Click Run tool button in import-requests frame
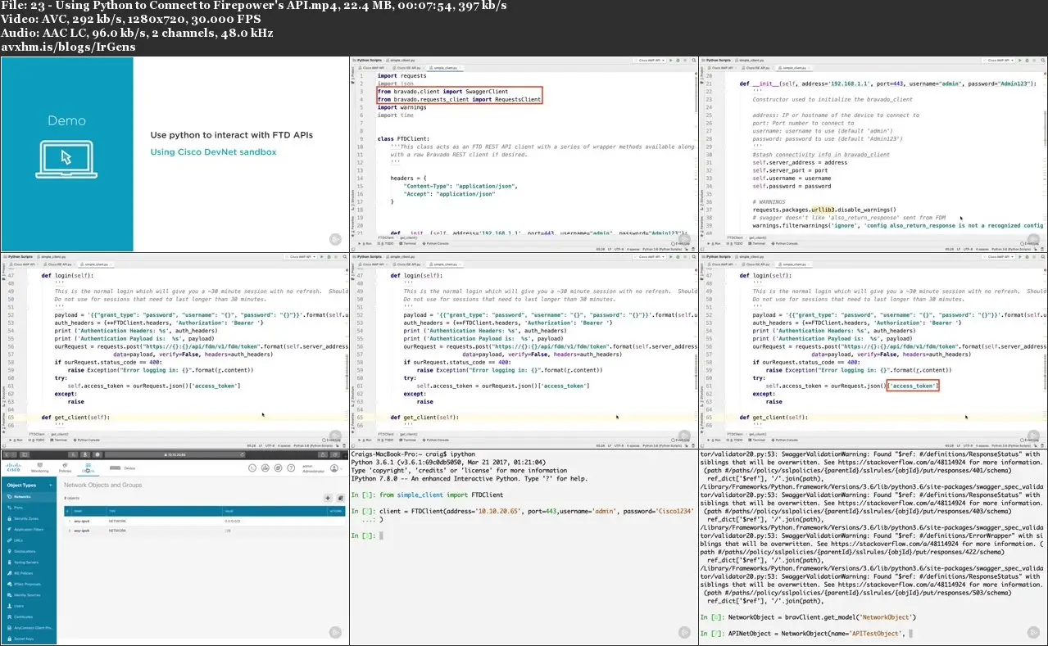This screenshot has height=646, width=1048. (x=364, y=243)
